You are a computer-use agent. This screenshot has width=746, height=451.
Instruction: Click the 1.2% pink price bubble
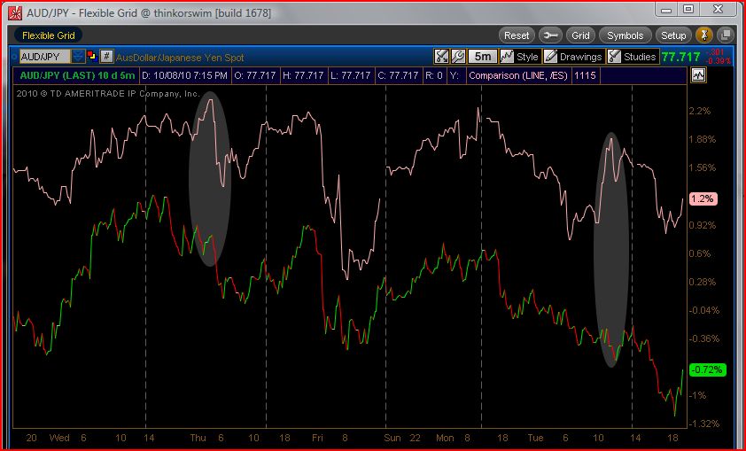(703, 198)
